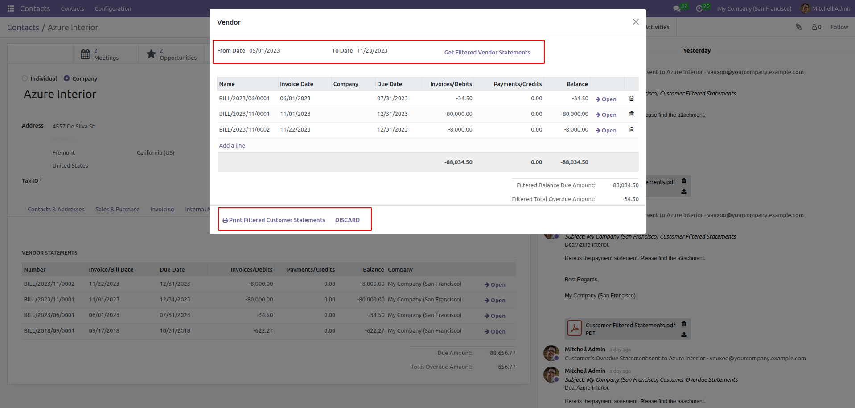Image resolution: width=855 pixels, height=408 pixels.
Task: Delete the BILL/2023/06/0001 line with trash icon
Action: pyautogui.click(x=631, y=99)
